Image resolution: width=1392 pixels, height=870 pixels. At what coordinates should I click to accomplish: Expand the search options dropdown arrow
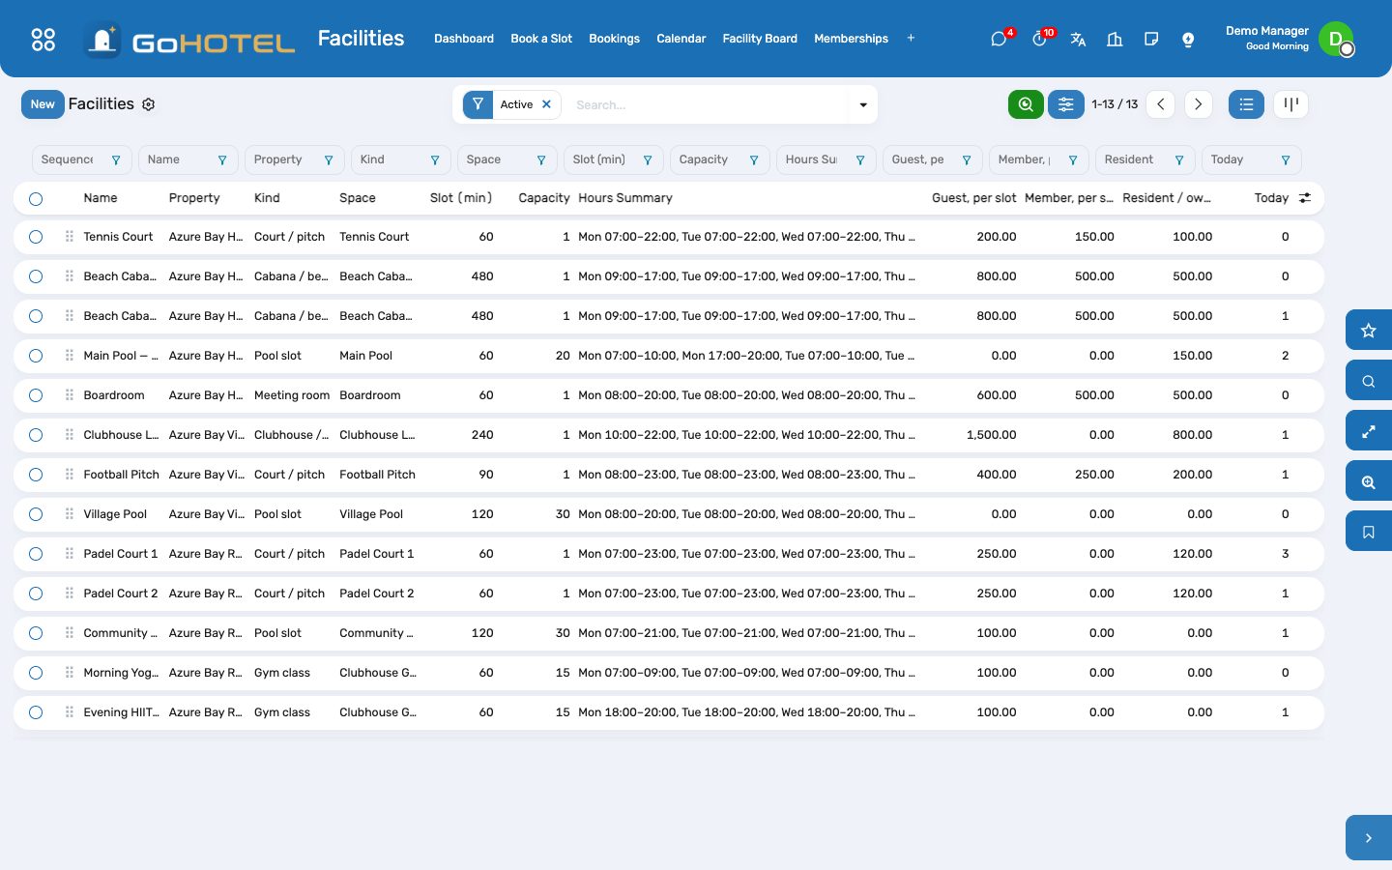[863, 104]
